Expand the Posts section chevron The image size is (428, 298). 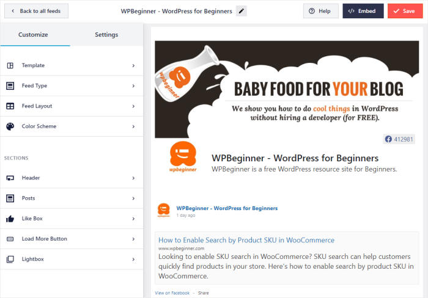coord(133,198)
